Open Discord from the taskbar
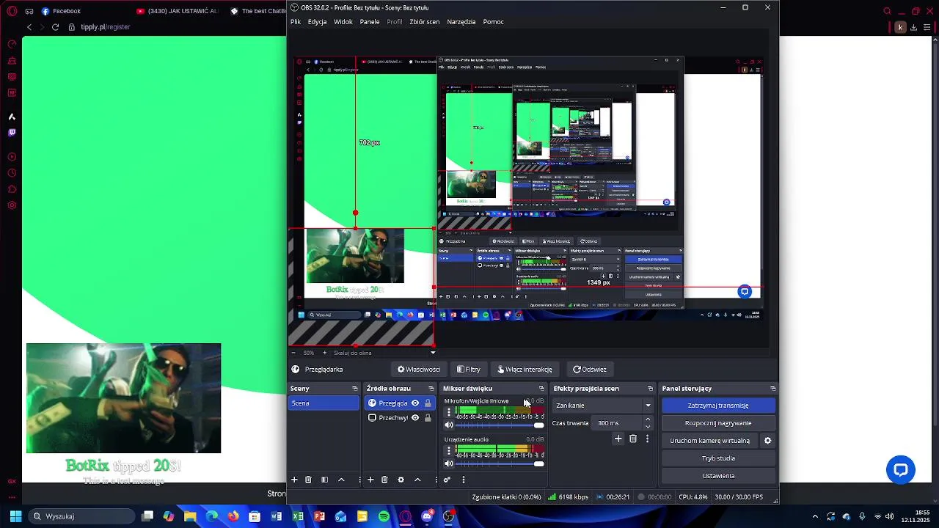The height and width of the screenshot is (528, 939). 427,516
